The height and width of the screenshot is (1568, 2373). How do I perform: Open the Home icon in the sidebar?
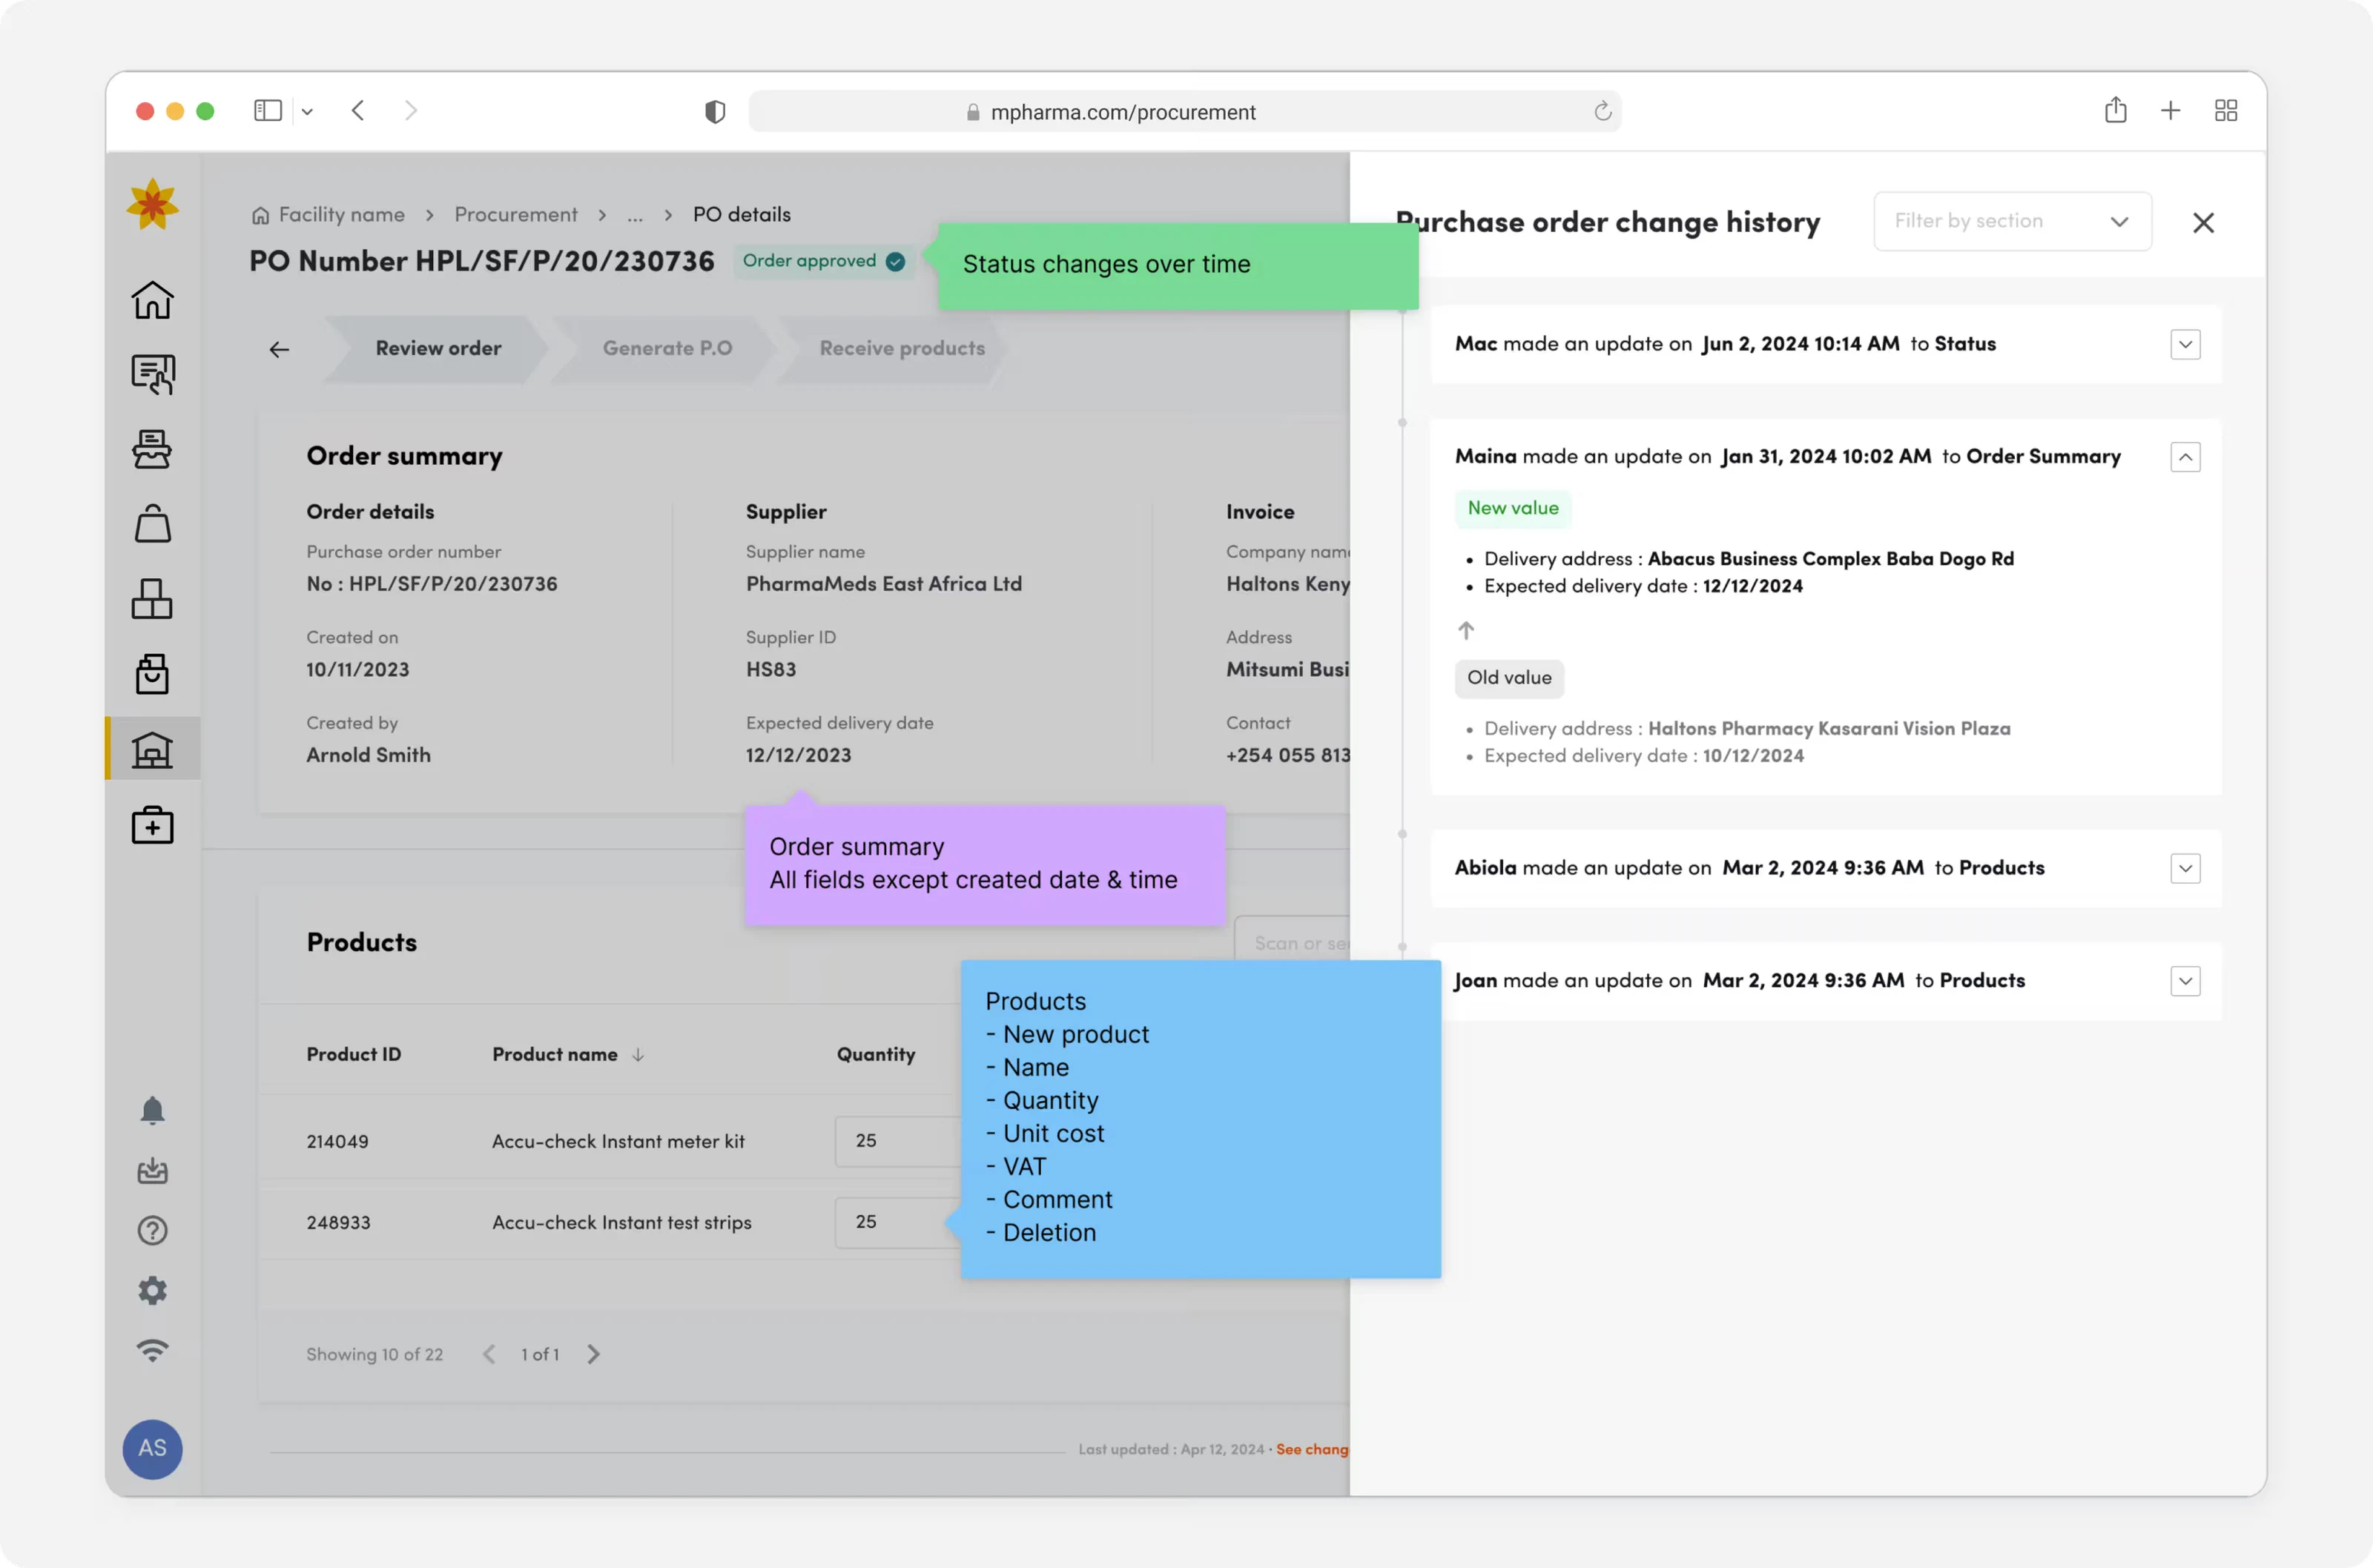(152, 300)
